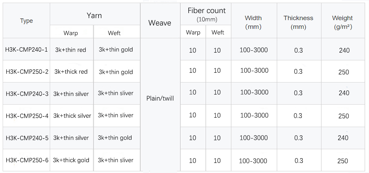The image size is (369, 173).
Task: Select the Yarn header cell
Action: [94, 15]
